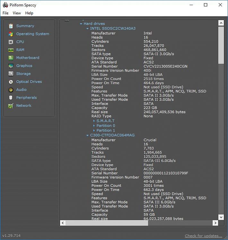Click the horizontal scrollbar thumb
Screen dimensions: 228x240
107,223
